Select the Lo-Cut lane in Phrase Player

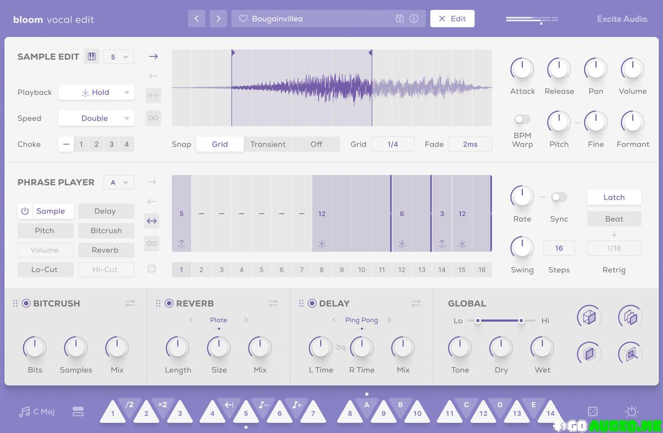[45, 270]
